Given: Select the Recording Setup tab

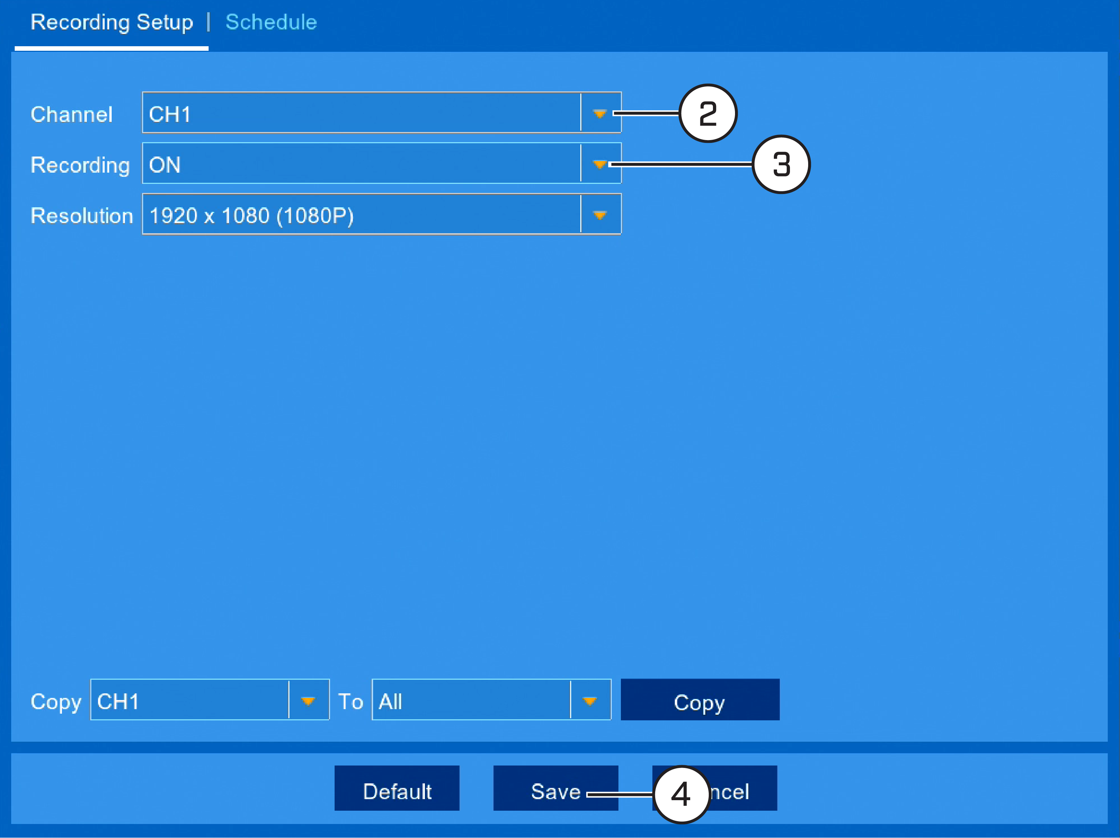Looking at the screenshot, I should pyautogui.click(x=112, y=22).
